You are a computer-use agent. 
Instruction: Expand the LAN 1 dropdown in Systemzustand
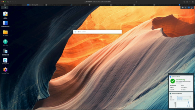tap(173, 88)
